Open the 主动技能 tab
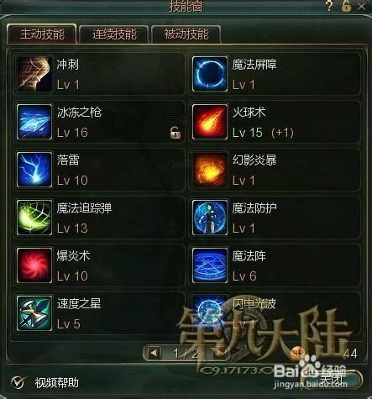The image size is (372, 399). coord(42,34)
